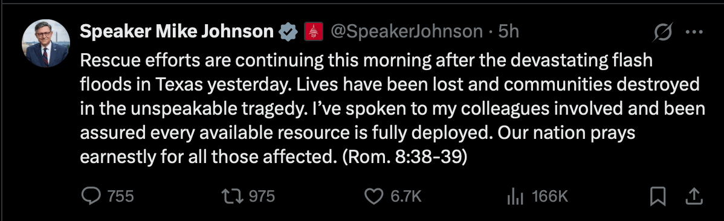Open the three-dot More options menu
The height and width of the screenshot is (221, 724).
694,32
